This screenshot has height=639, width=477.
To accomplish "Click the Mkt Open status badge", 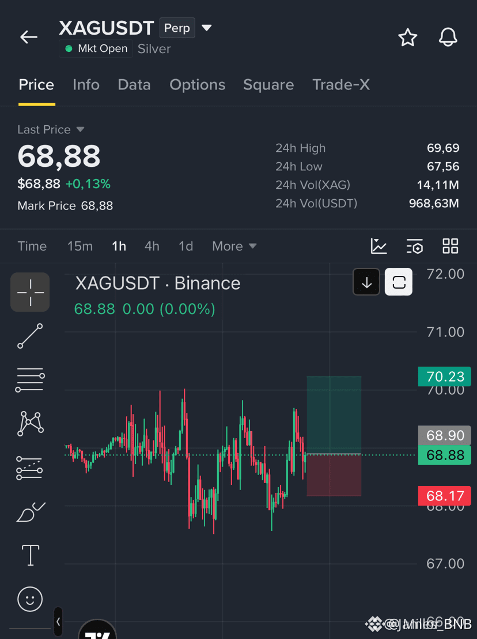I will (96, 48).
